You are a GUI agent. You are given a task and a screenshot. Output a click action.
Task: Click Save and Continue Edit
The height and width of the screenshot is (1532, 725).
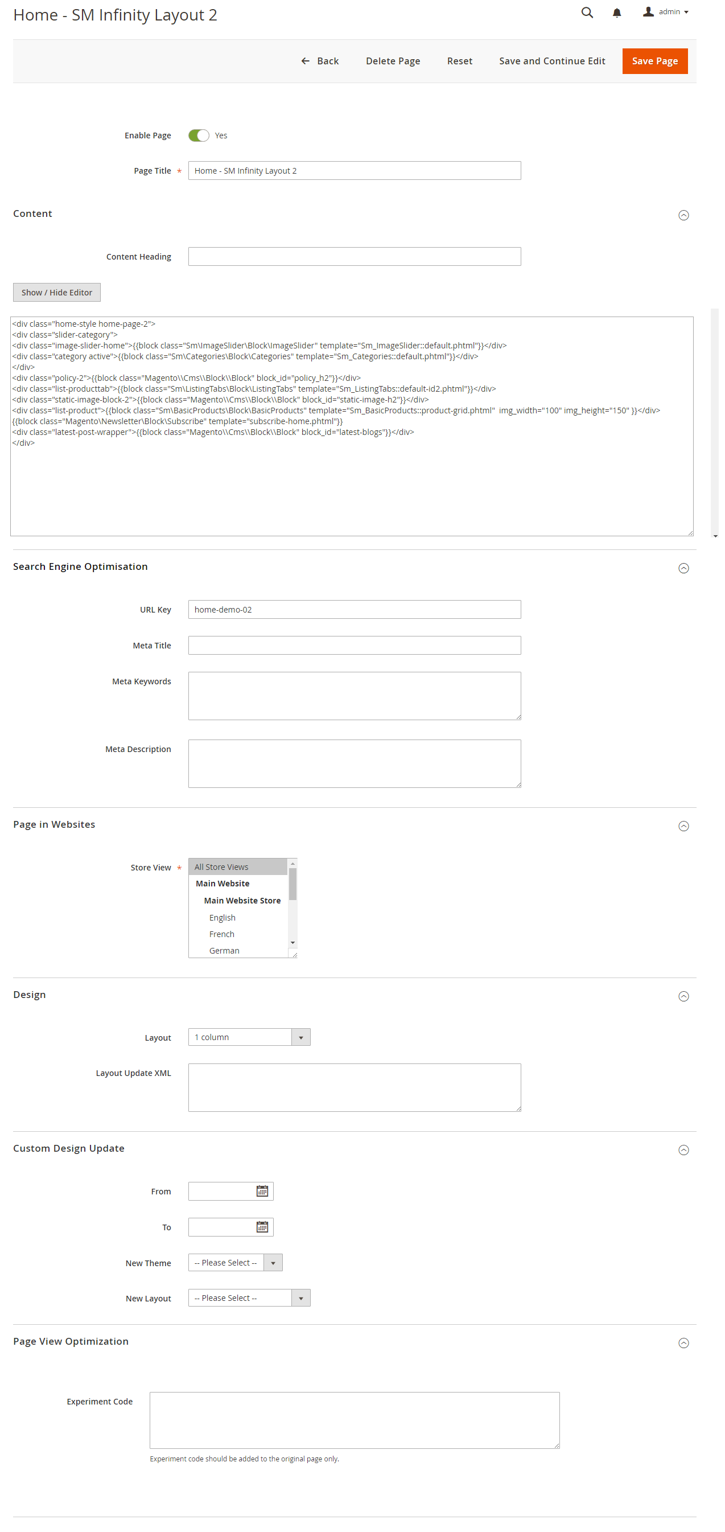coord(551,61)
